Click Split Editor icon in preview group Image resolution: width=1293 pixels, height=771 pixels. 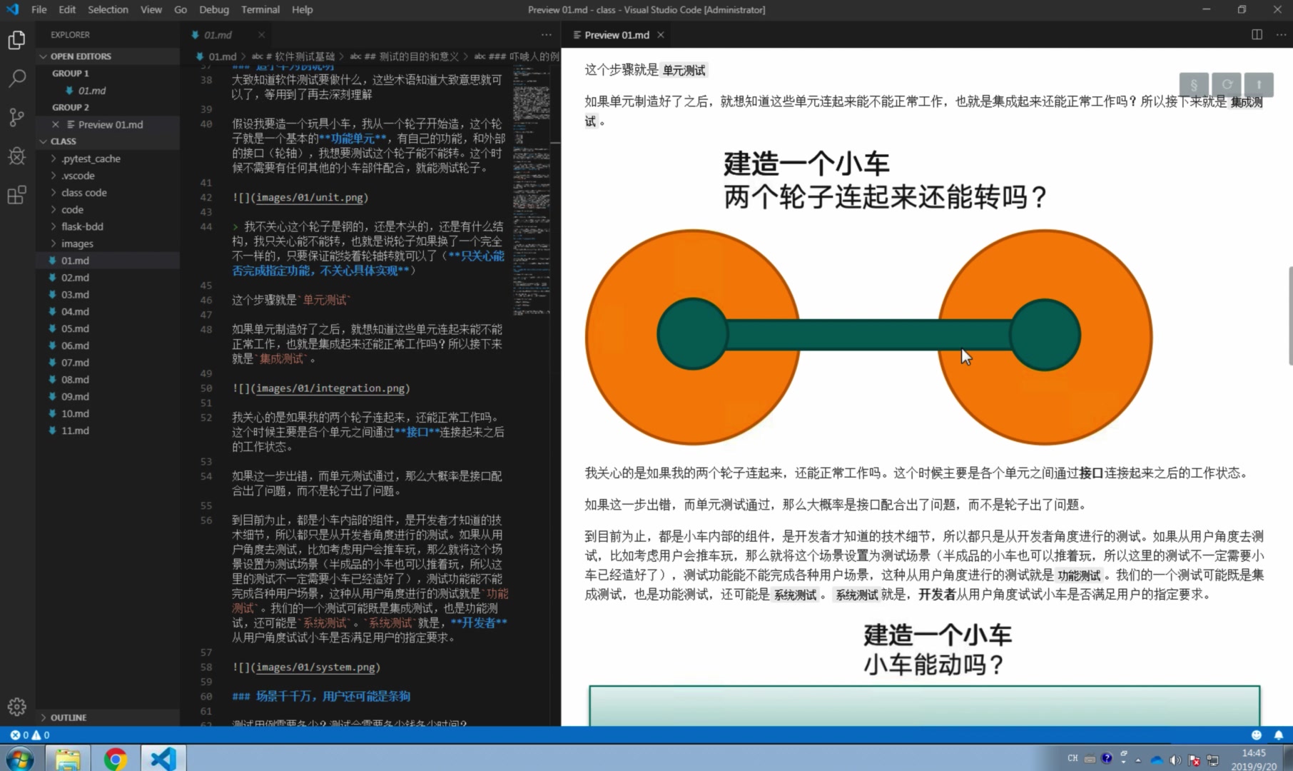1257,34
